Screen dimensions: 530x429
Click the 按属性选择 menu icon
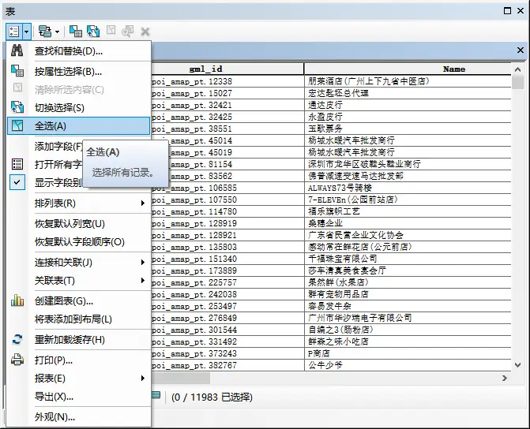(x=17, y=70)
